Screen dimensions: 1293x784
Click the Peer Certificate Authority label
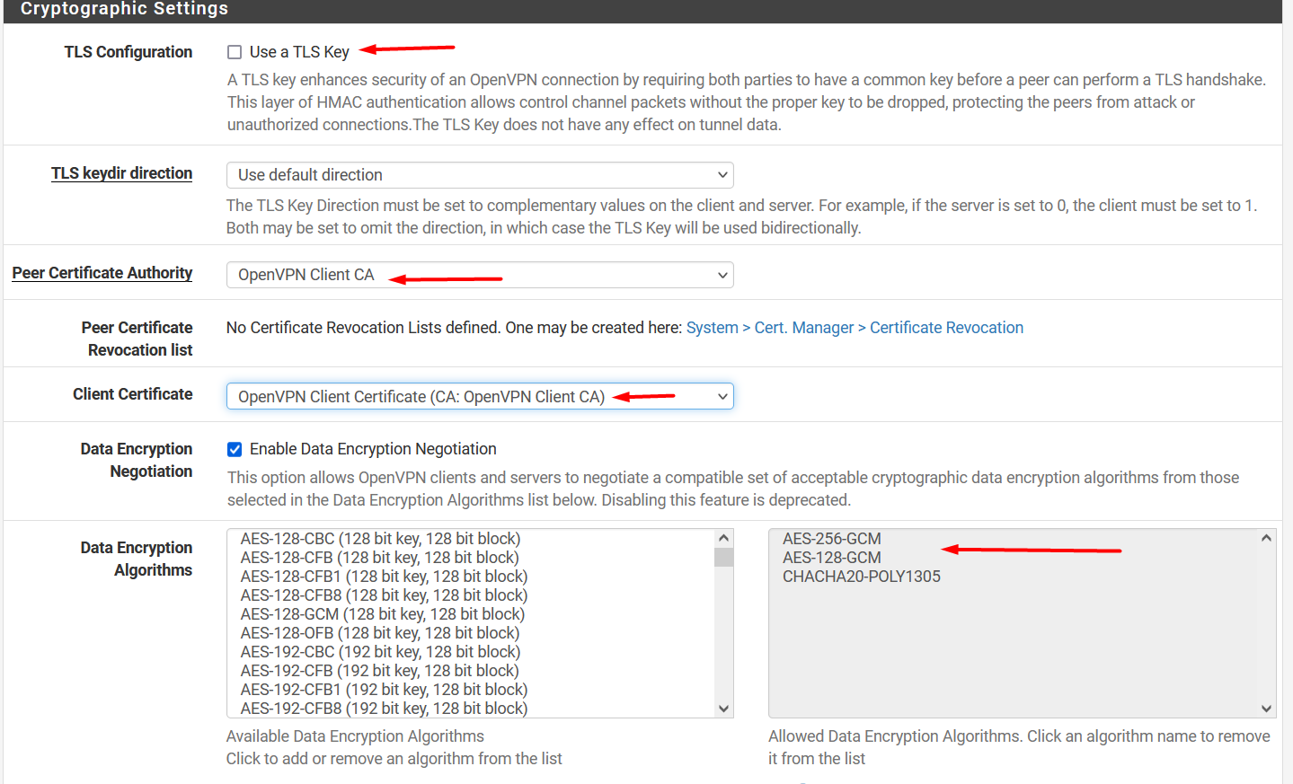(x=102, y=273)
